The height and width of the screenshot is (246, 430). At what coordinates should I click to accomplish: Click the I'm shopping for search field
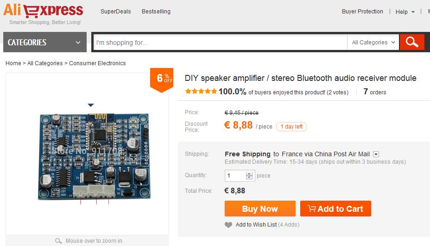coord(220,43)
